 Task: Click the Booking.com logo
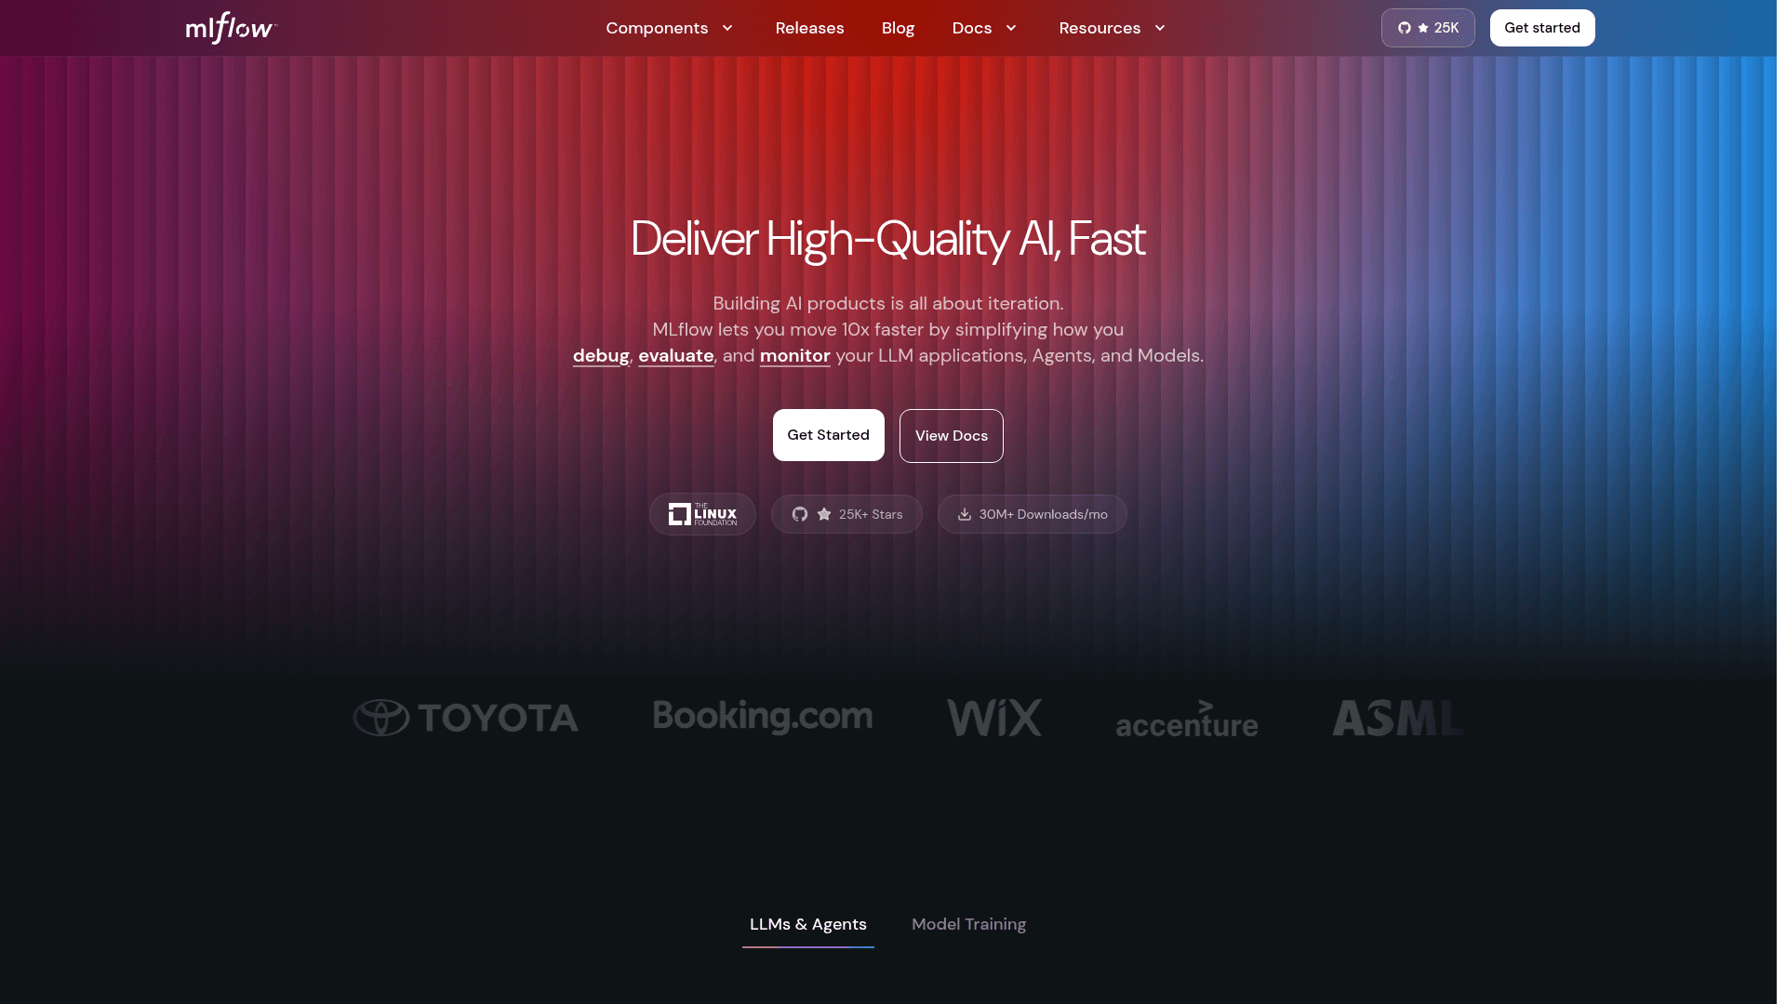[763, 716]
